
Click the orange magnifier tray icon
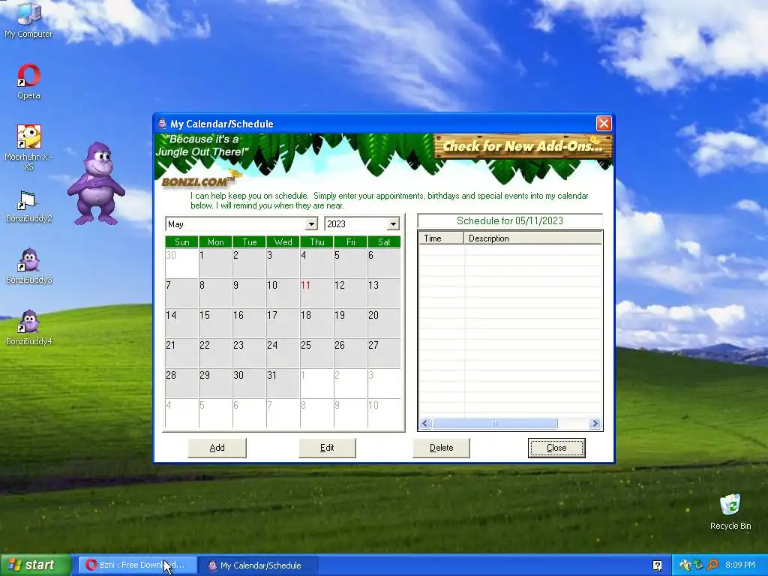[712, 565]
